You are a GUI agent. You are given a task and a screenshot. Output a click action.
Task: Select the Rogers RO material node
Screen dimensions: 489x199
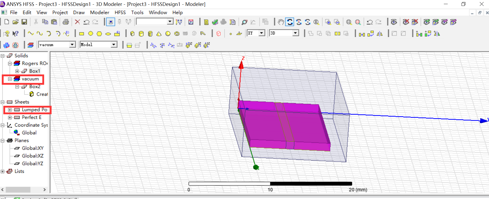(x=35, y=63)
